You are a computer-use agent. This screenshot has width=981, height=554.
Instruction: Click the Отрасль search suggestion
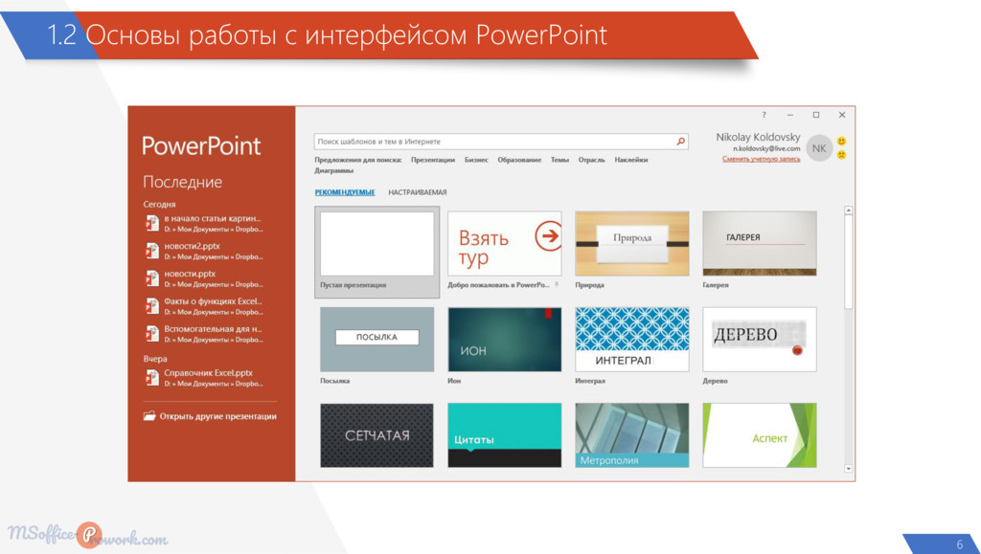click(592, 160)
